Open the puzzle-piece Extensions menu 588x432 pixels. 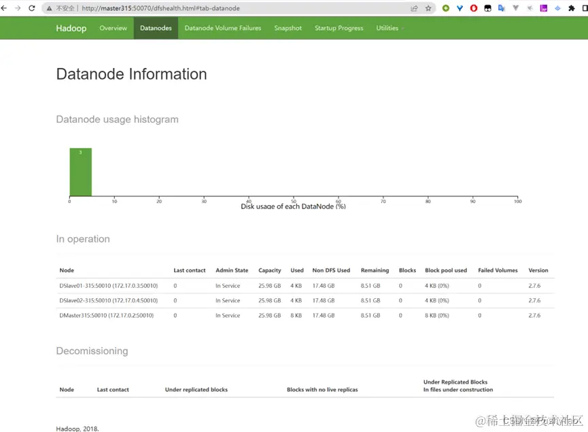click(x=572, y=8)
